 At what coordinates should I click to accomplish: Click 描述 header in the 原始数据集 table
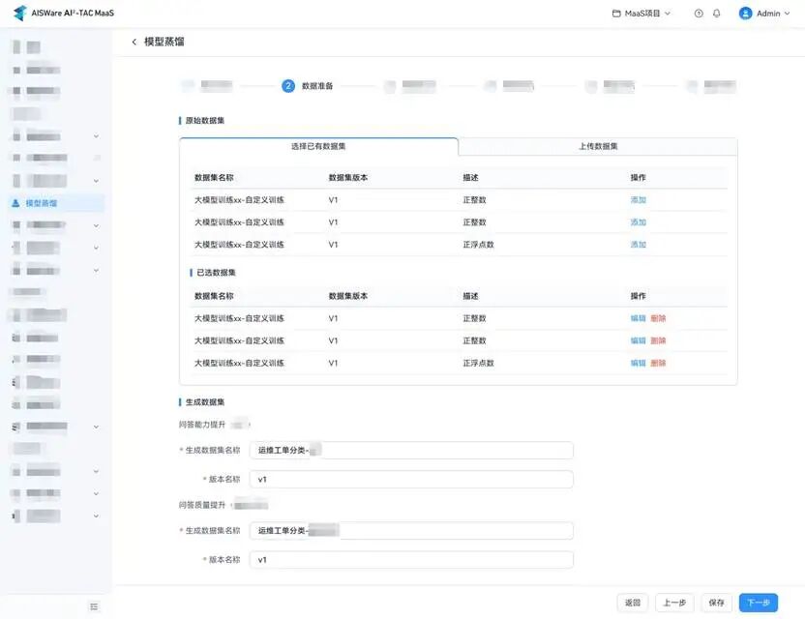[470, 178]
